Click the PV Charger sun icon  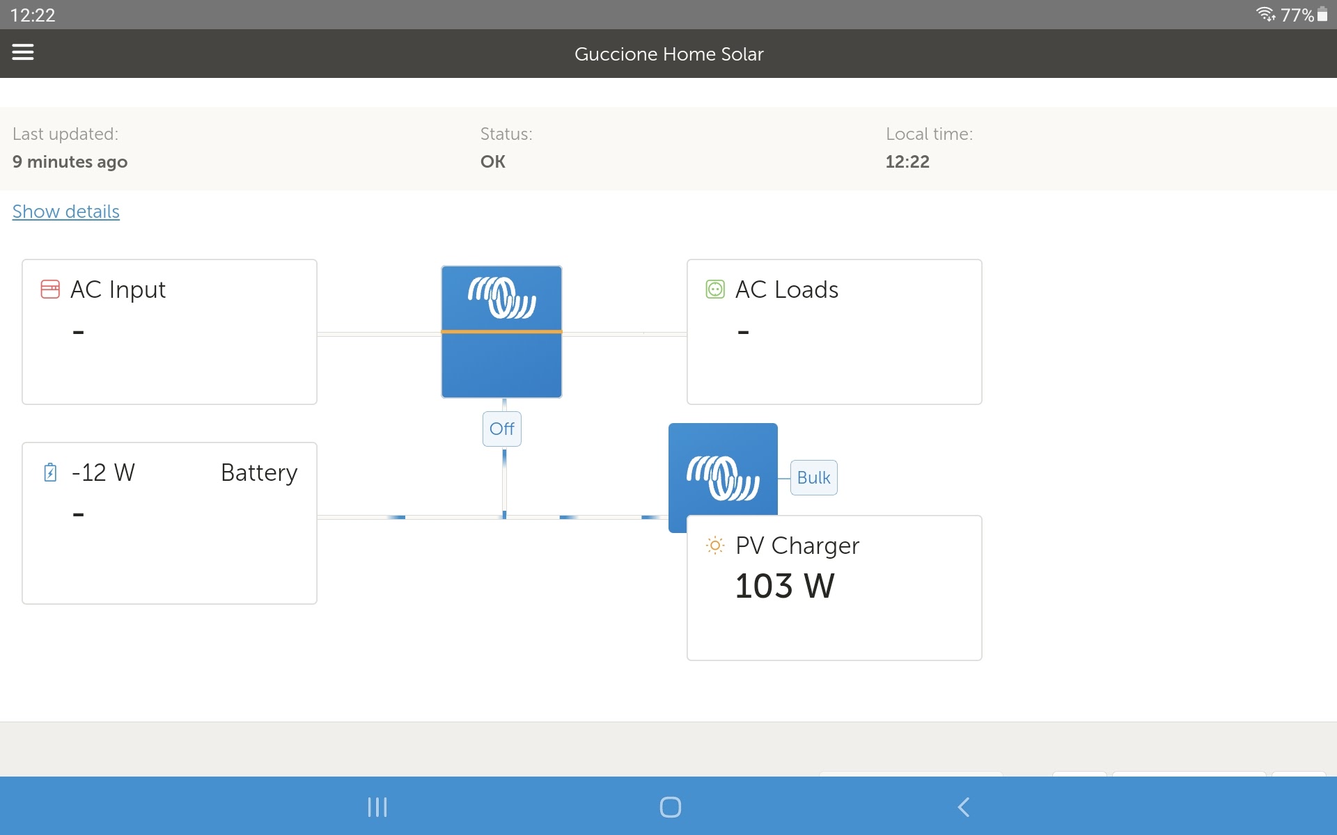(x=715, y=546)
